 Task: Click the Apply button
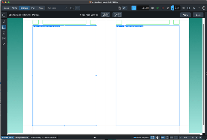click(x=185, y=15)
